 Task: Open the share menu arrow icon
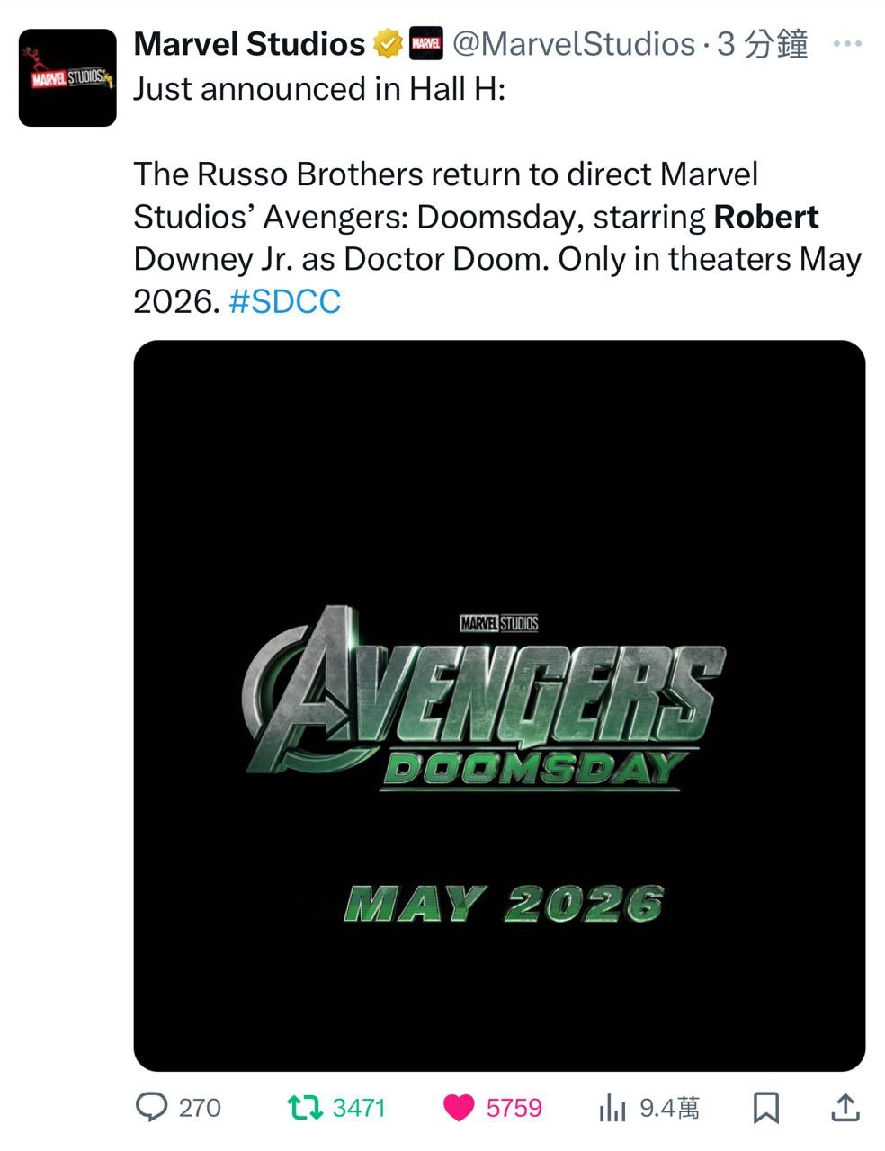tap(844, 1107)
